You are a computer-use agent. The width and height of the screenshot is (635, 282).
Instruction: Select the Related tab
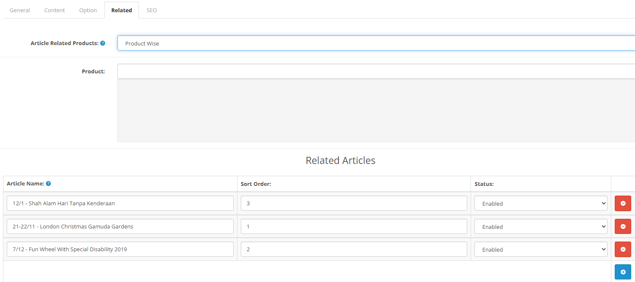point(122,10)
